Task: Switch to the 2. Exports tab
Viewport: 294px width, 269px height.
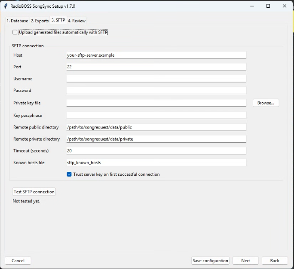Action: tap(40, 21)
